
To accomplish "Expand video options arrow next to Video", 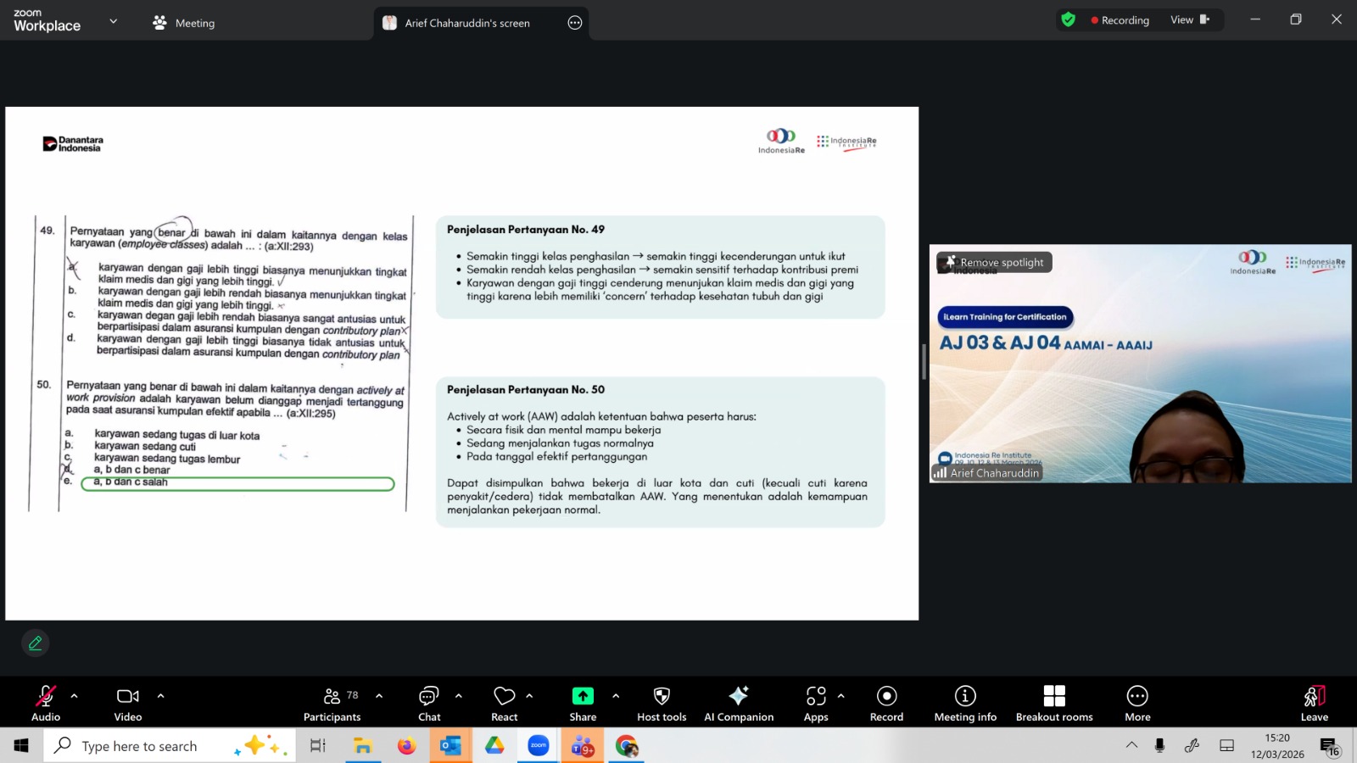I will pos(160,696).
